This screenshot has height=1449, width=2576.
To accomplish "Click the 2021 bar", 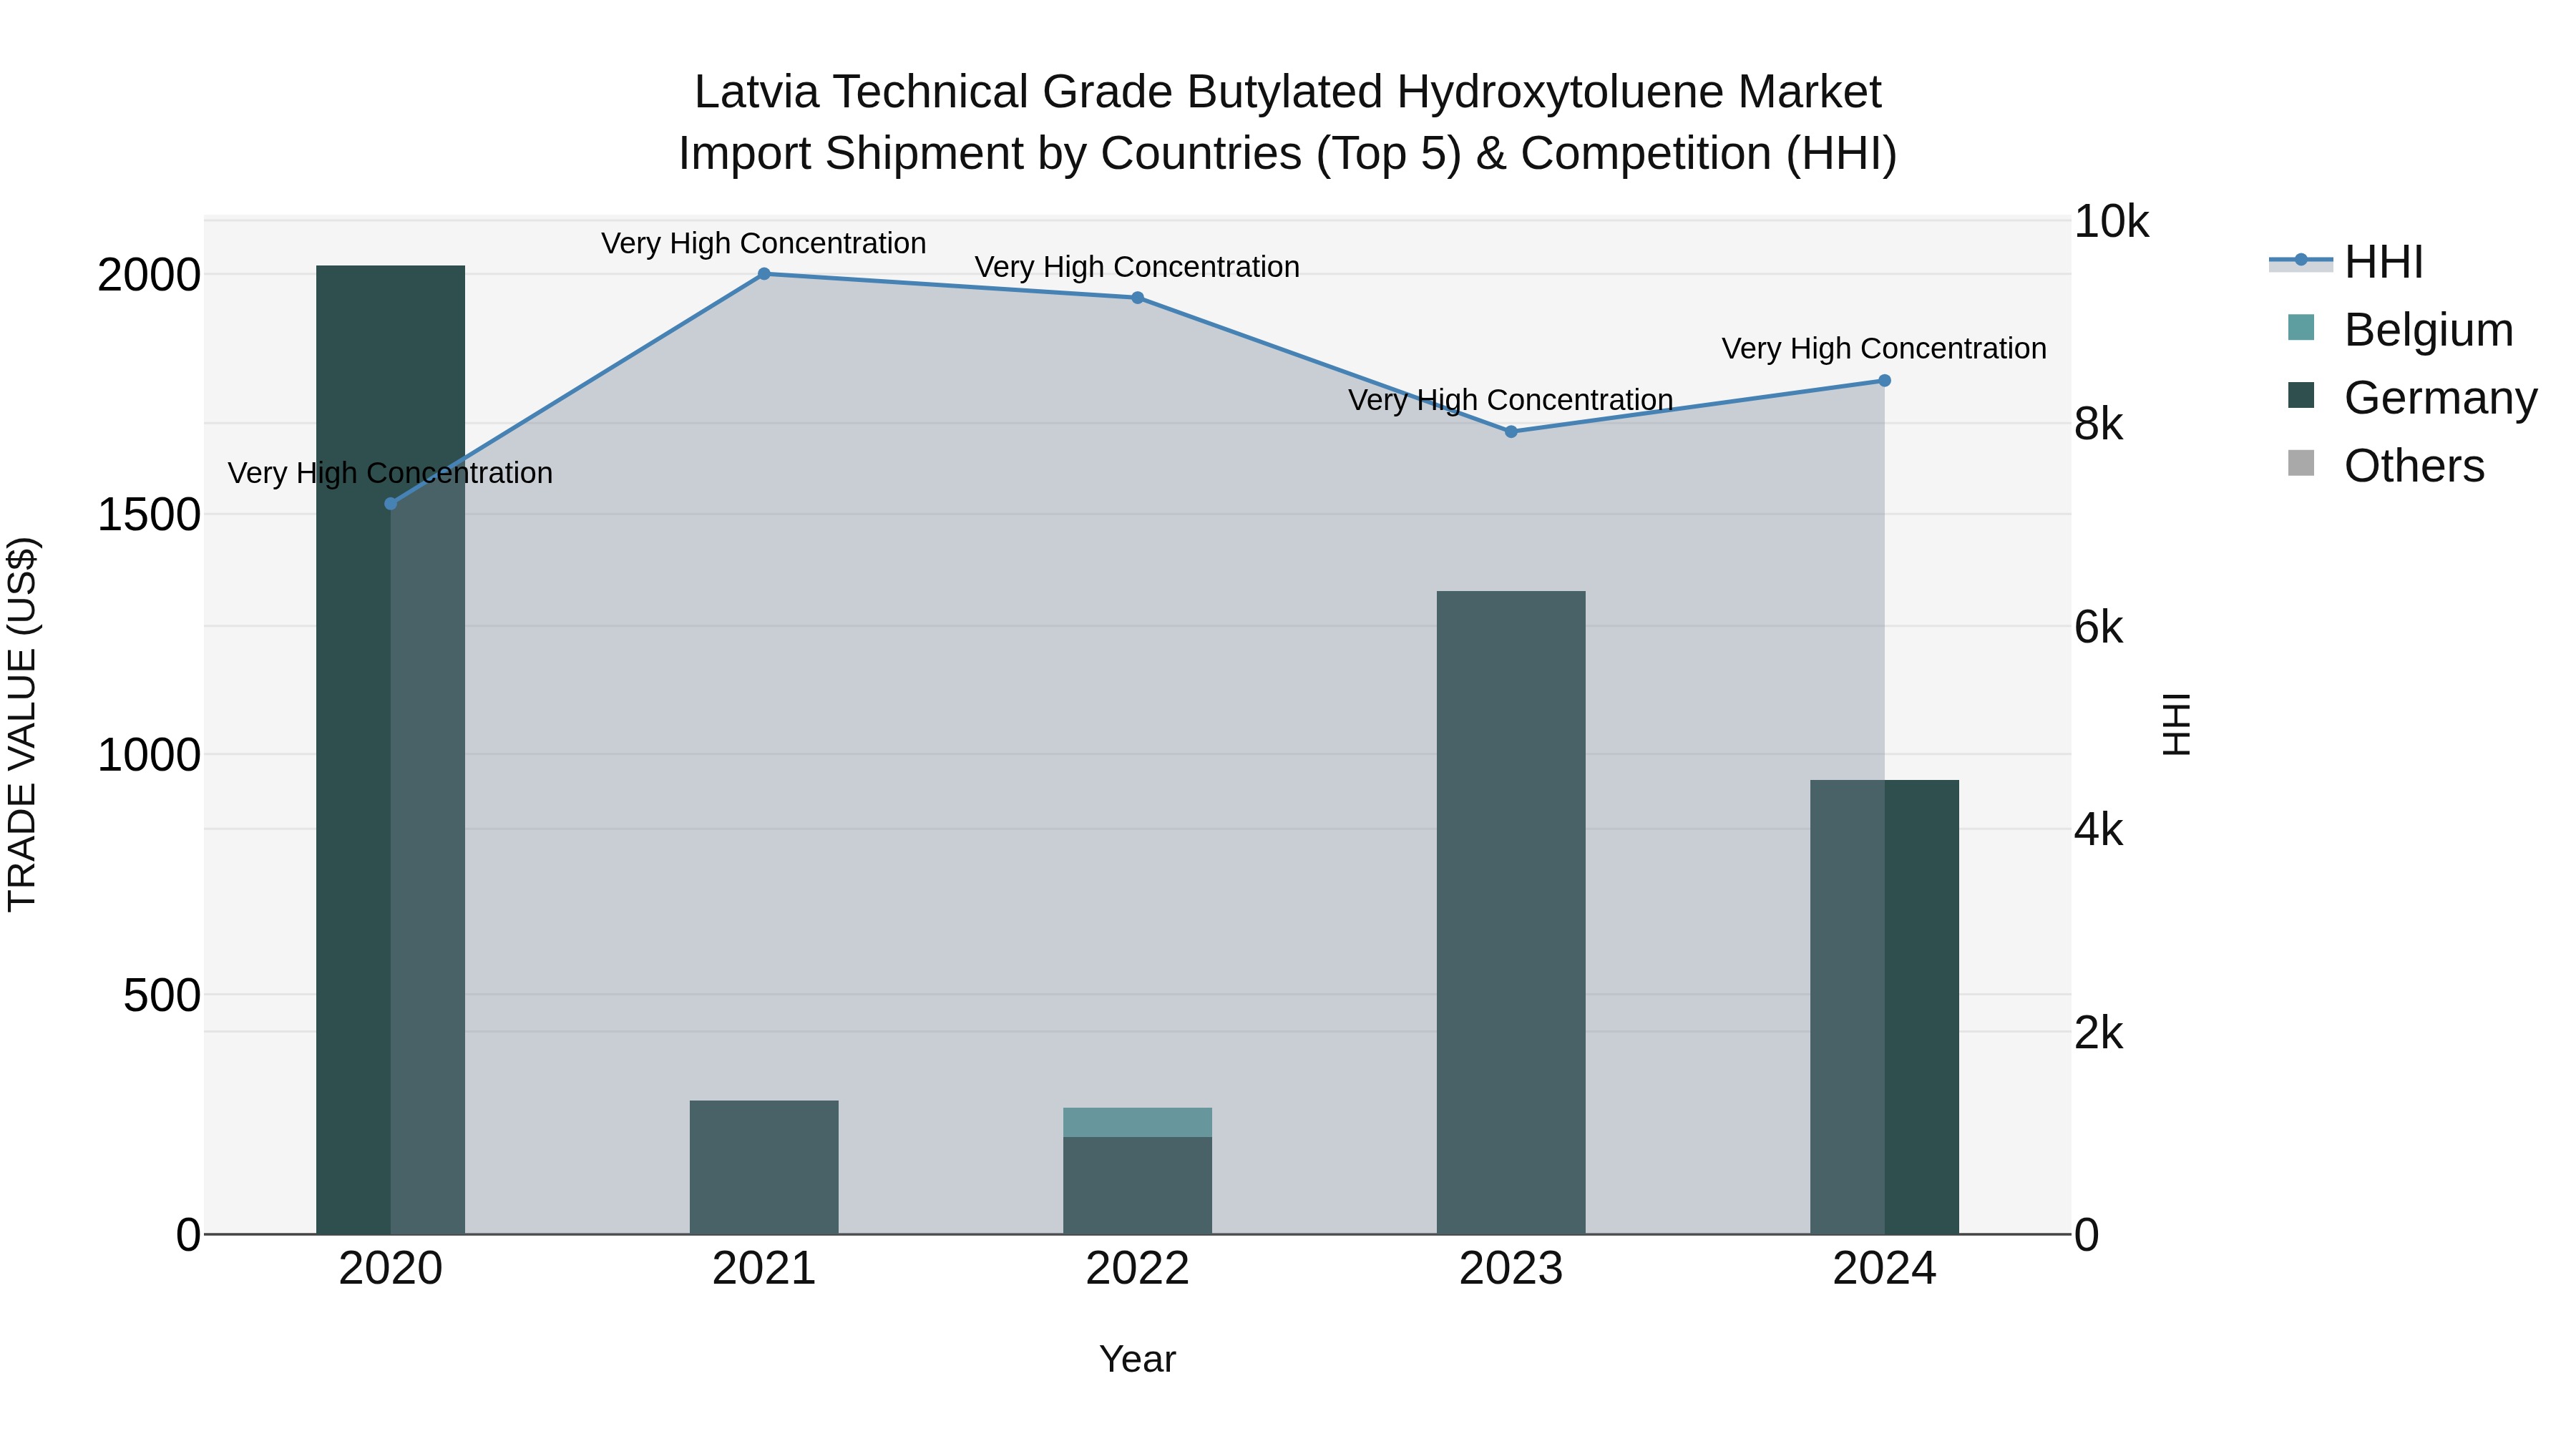I will [764, 1167].
